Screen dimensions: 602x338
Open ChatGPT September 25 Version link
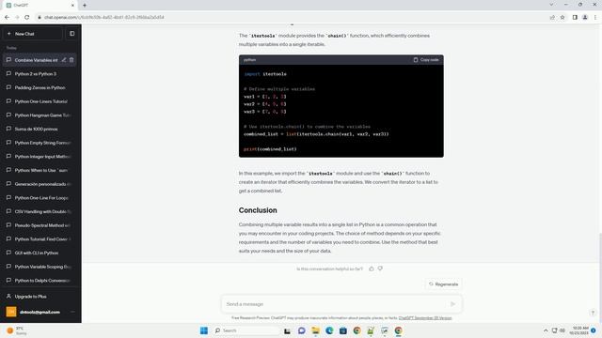pos(425,318)
